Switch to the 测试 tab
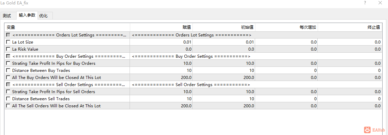388x135 pixels. pos(7,16)
